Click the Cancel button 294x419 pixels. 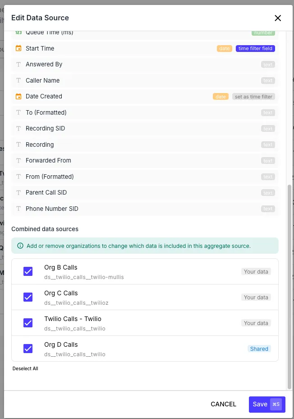click(224, 404)
